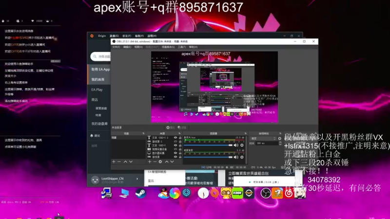Open OBS Studio icon in the dock

[x=265, y=193]
